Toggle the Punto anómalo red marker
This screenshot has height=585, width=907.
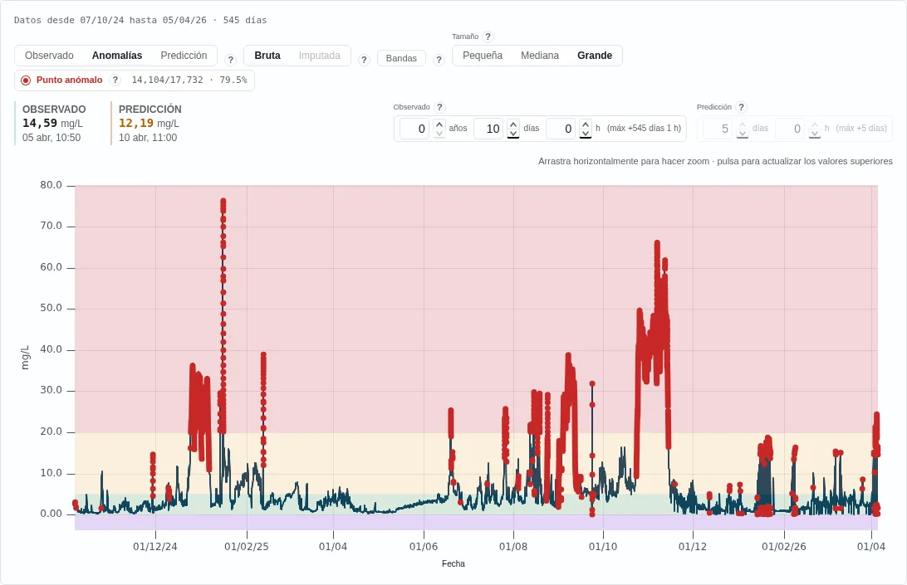[26, 80]
